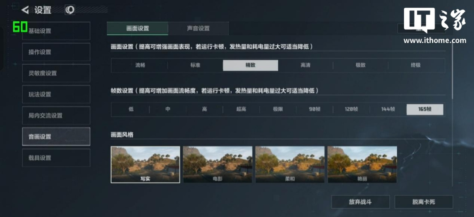The image size is (474, 217).
Task: Switch to the 声音设置 tab
Action: point(198,28)
